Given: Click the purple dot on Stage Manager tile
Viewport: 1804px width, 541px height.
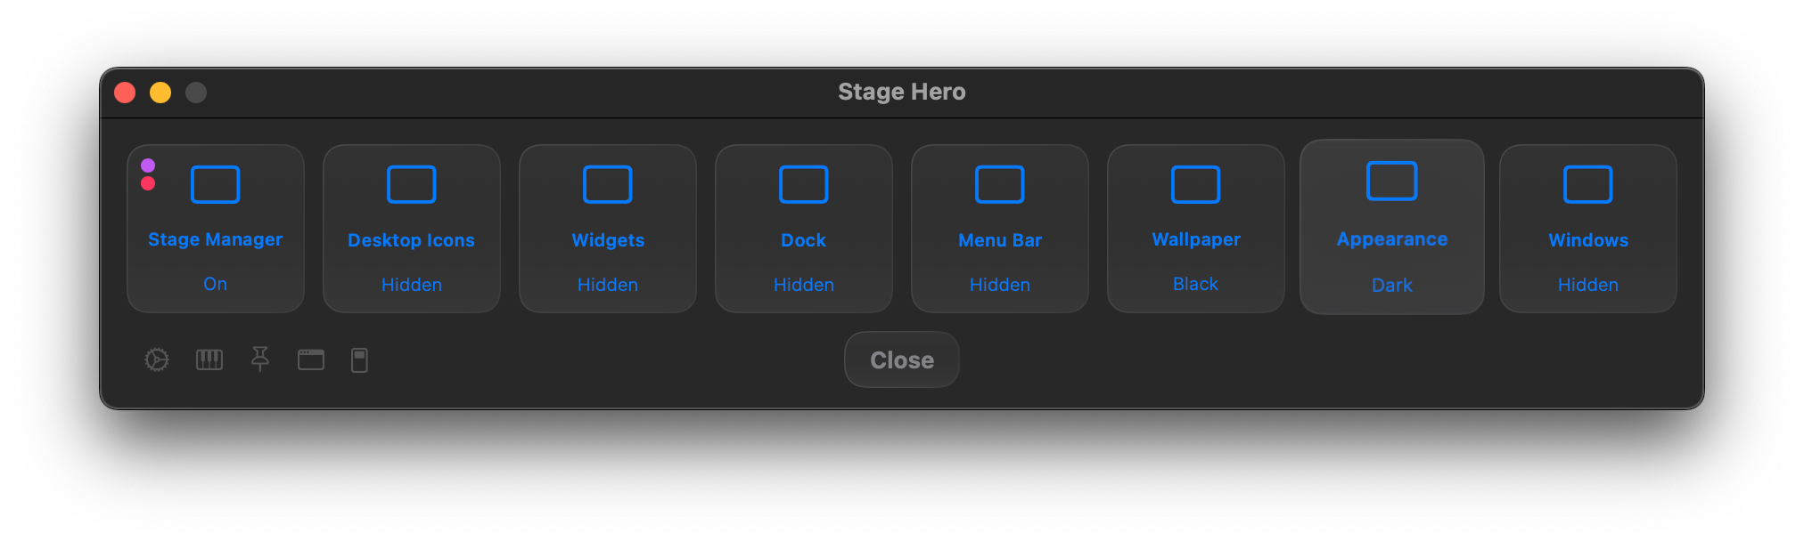Looking at the screenshot, I should 148,166.
